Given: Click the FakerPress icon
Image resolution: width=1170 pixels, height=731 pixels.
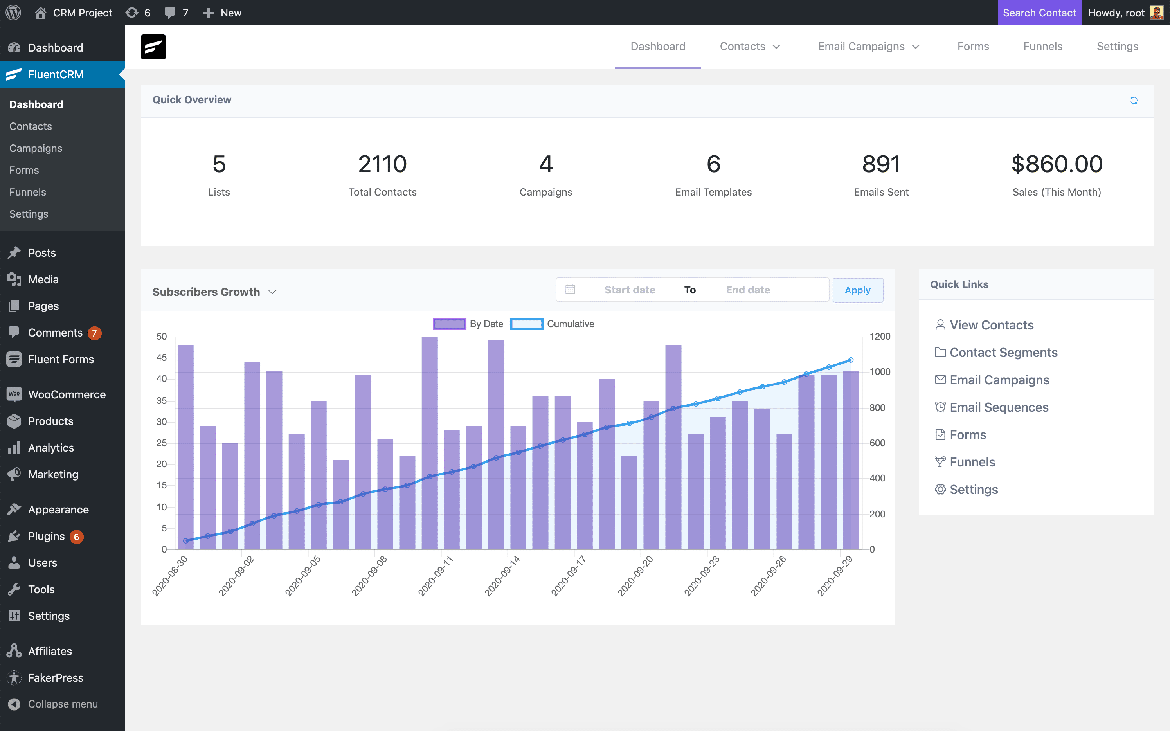Looking at the screenshot, I should [14, 678].
